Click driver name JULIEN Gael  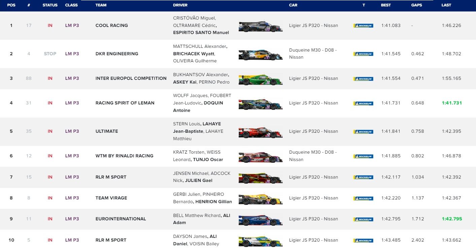pyautogui.click(x=199, y=181)
